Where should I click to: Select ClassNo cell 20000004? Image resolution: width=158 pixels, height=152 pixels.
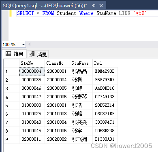point(57,80)
